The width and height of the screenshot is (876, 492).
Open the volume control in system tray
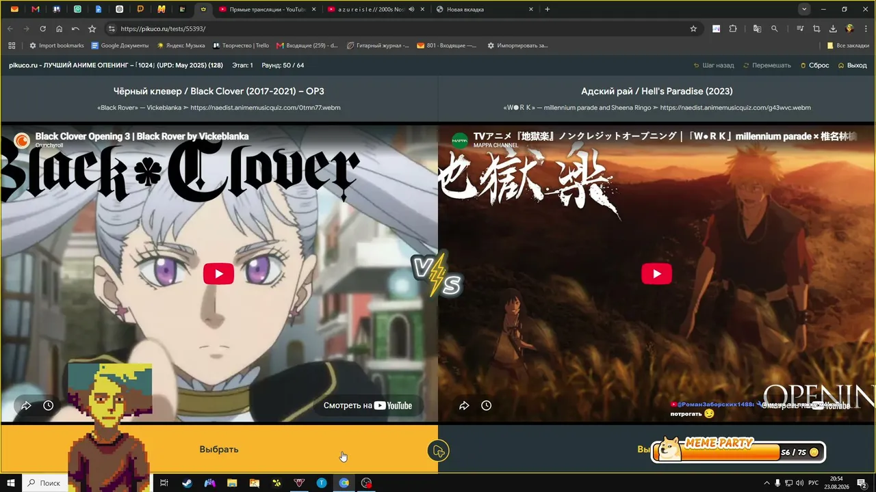tap(800, 483)
